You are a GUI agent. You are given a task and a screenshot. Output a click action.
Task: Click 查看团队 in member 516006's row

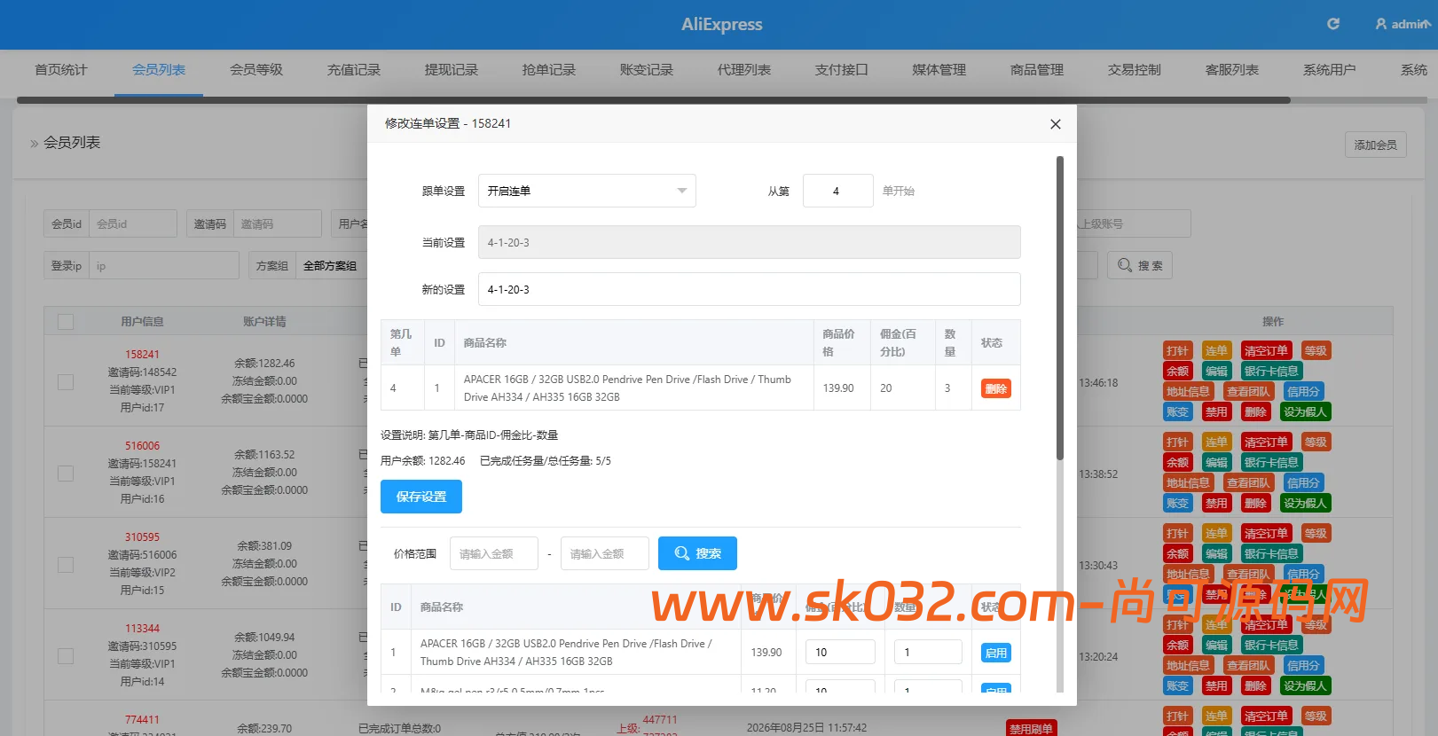[x=1248, y=482]
